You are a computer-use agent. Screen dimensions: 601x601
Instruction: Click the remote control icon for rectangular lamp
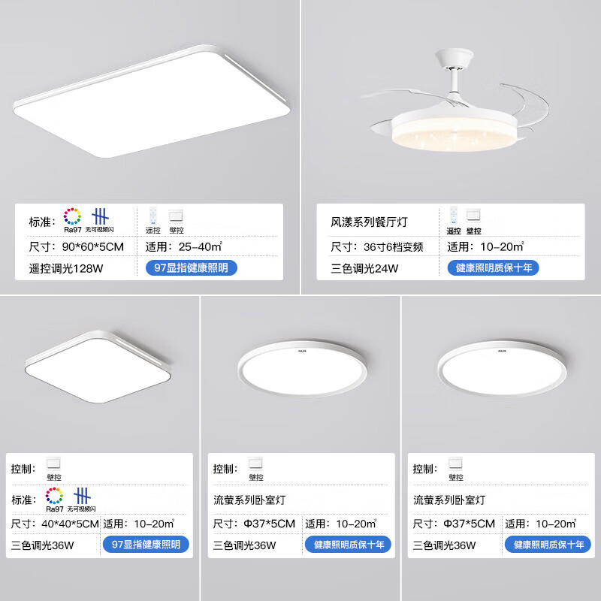(x=153, y=216)
